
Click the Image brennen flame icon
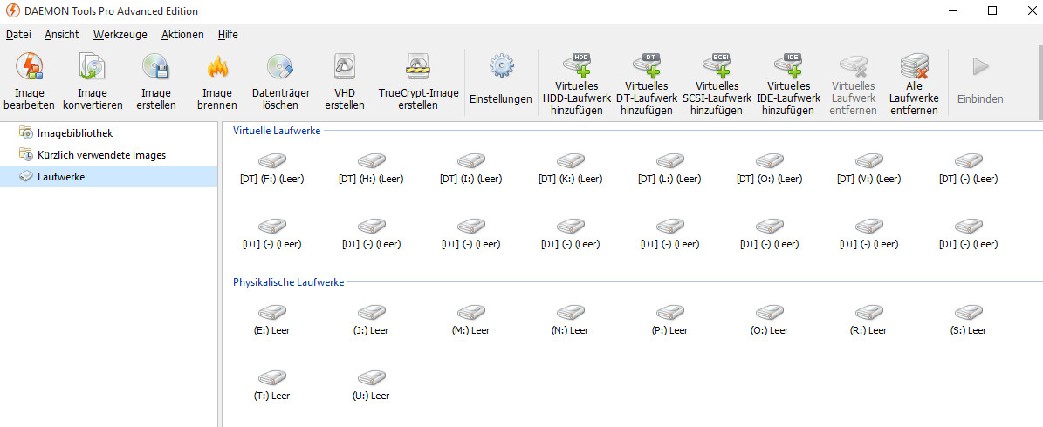(x=217, y=68)
